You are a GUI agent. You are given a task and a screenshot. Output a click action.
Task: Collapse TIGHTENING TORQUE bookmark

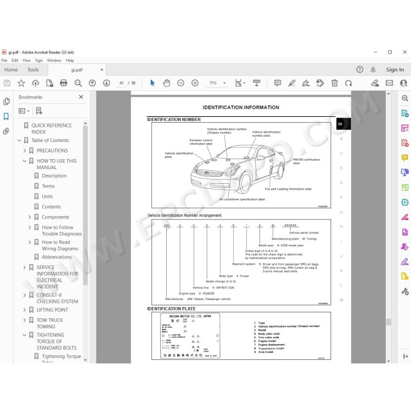[x=25, y=335]
